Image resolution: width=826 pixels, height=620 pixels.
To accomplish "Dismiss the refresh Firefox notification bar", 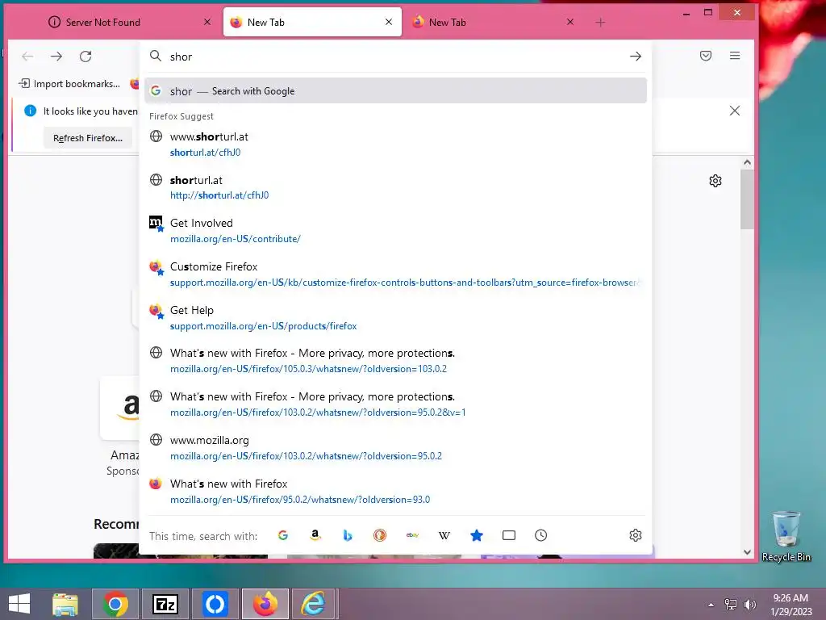I will point(734,111).
